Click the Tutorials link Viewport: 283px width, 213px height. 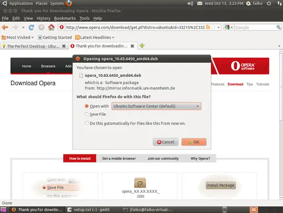pos(262,84)
